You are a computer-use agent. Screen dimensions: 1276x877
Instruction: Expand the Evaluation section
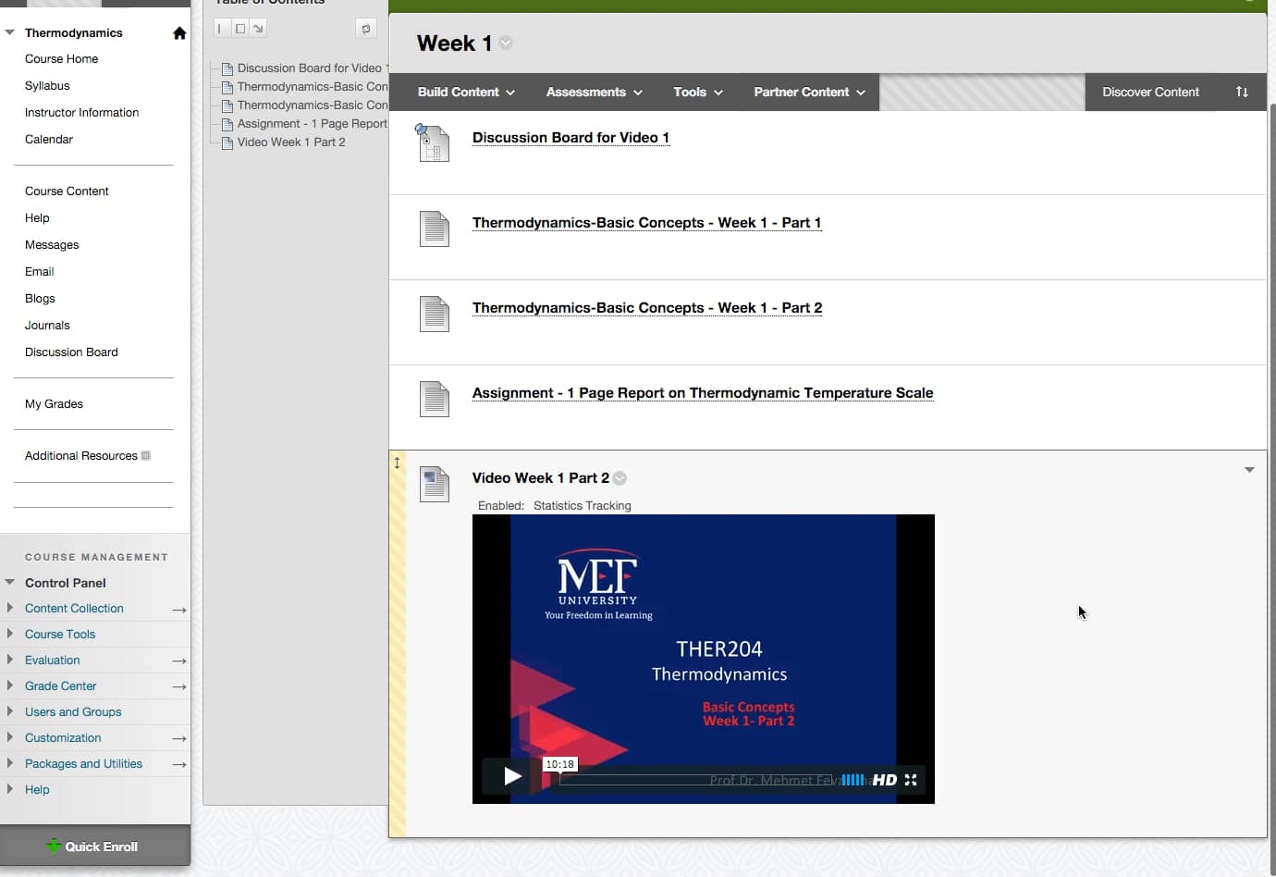tap(10, 660)
